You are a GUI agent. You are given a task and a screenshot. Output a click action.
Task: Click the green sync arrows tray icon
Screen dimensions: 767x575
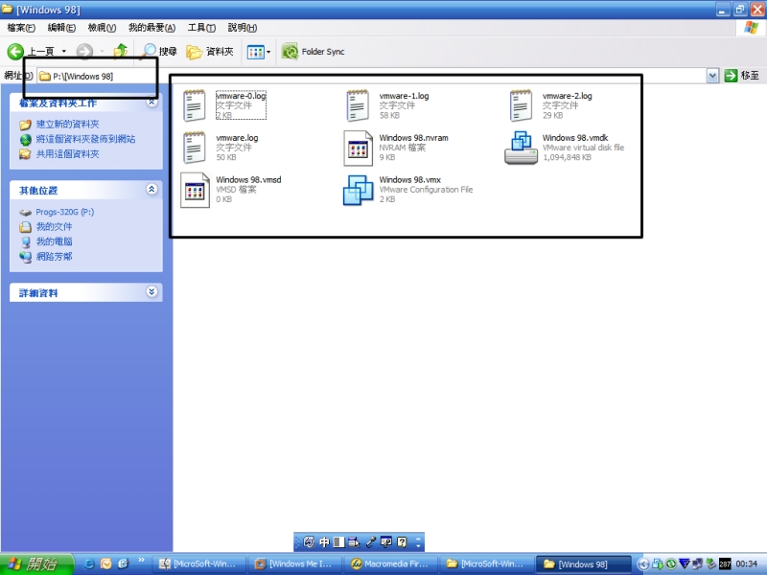coord(671,563)
